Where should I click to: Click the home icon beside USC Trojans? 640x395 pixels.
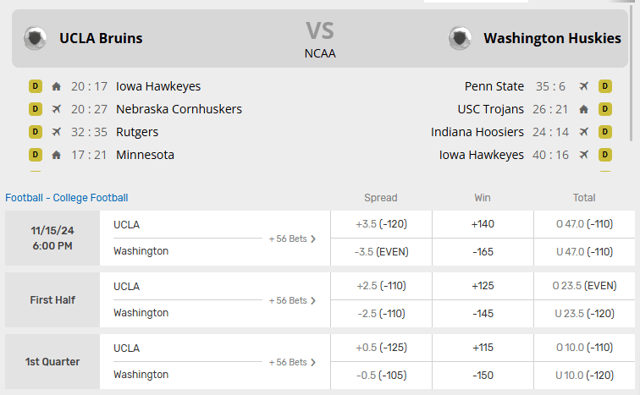(x=583, y=109)
